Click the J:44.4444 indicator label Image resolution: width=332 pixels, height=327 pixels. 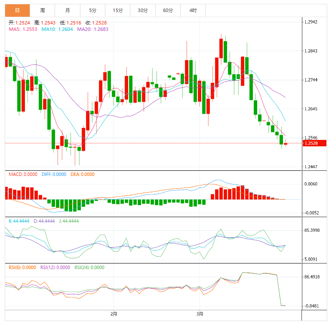[x=69, y=221]
